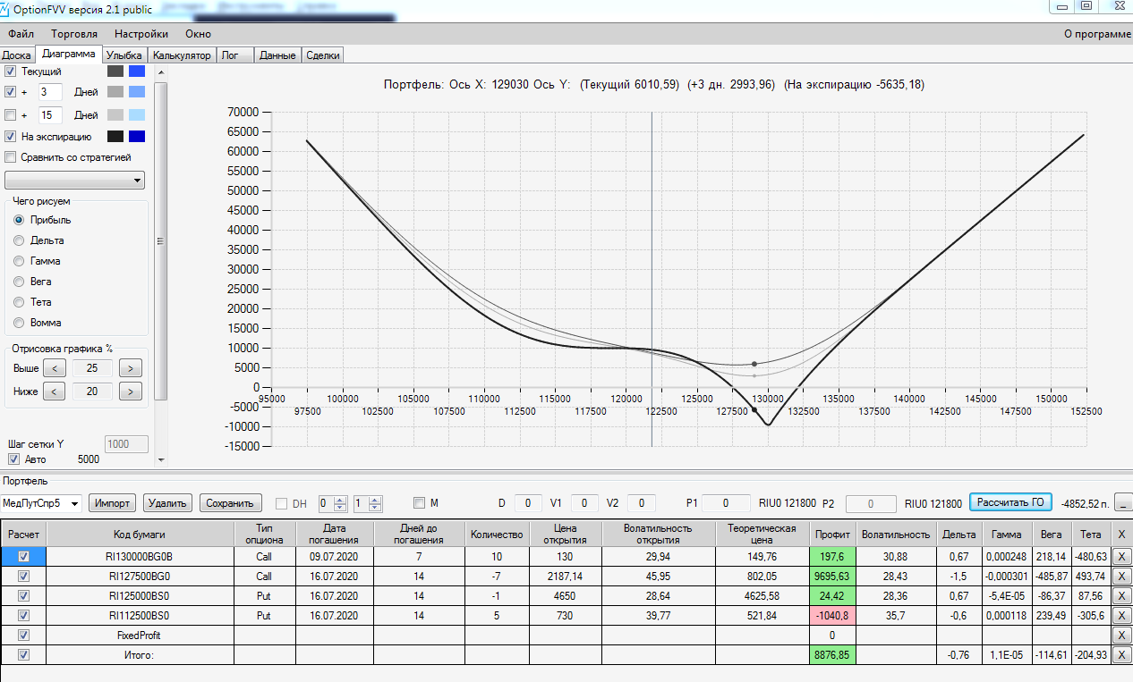Click the left panel vertical scrollbar
The width and height of the screenshot is (1133, 682).
click(x=161, y=241)
